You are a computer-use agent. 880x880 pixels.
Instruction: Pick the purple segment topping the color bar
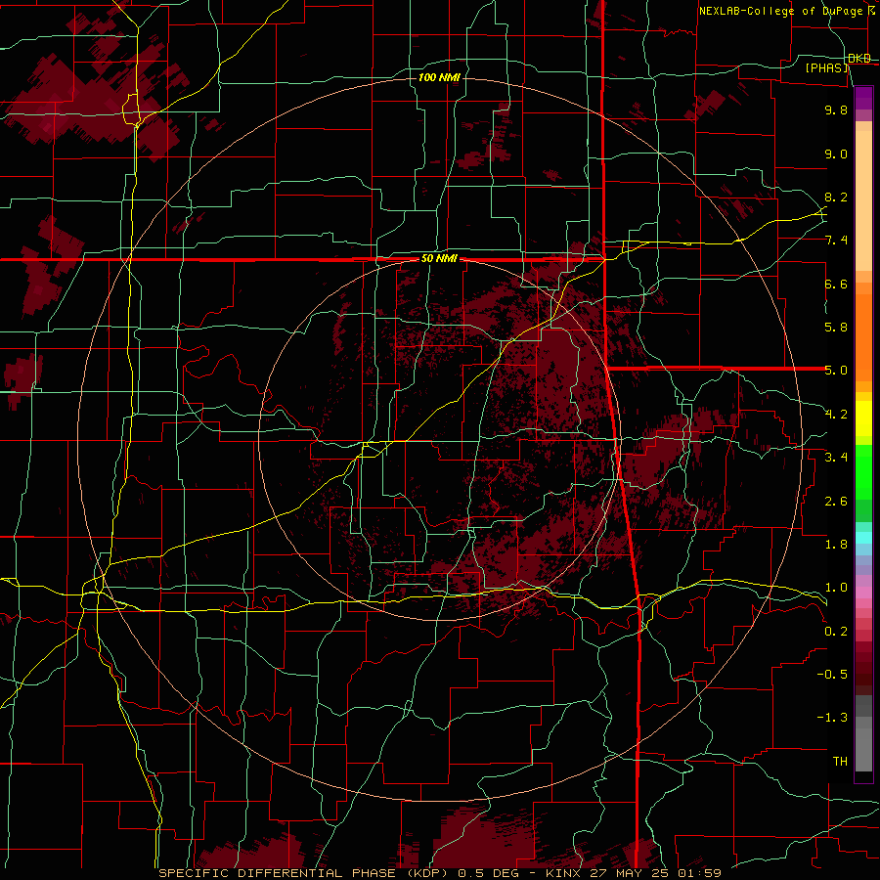coord(863,98)
